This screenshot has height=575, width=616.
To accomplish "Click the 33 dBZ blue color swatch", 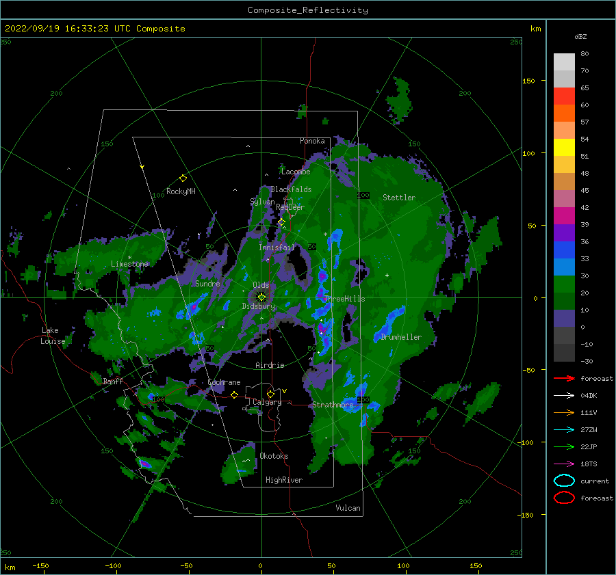I will click(x=564, y=267).
